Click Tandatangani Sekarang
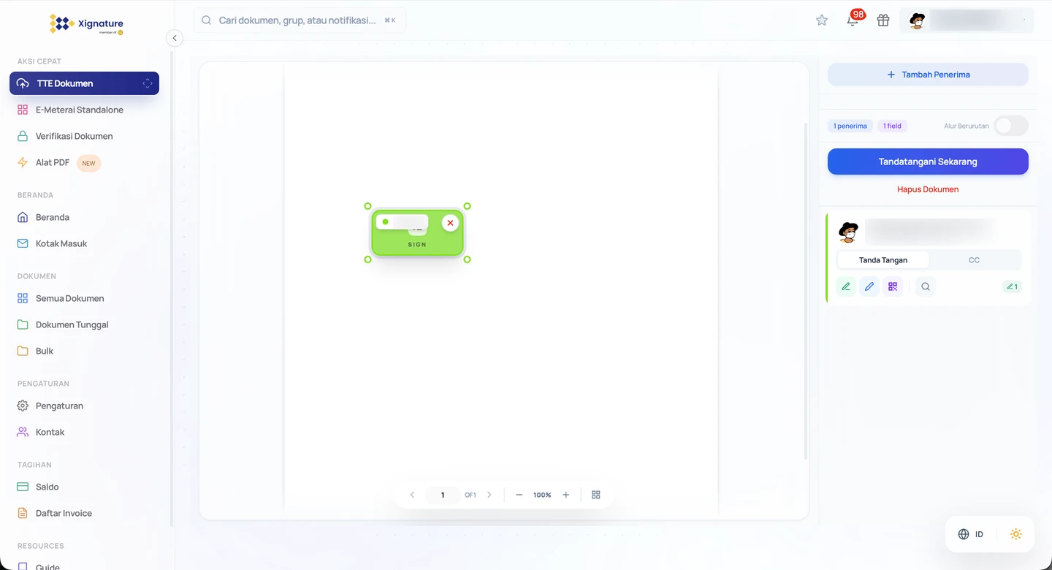 click(928, 161)
